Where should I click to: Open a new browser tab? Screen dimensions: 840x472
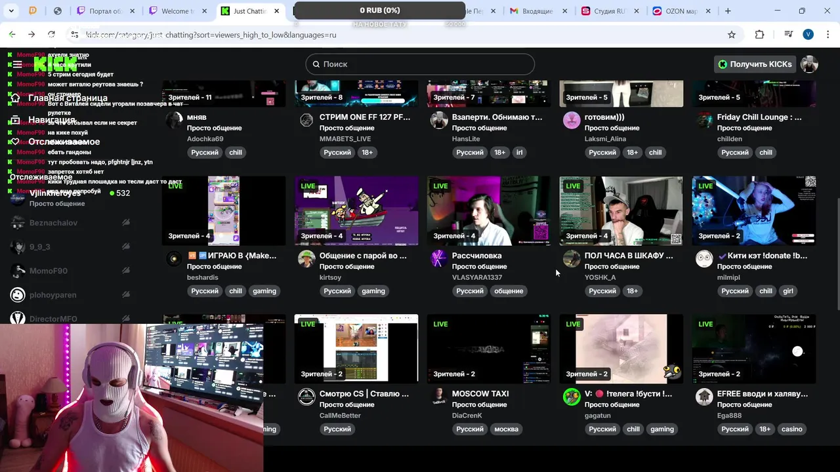coord(728,11)
